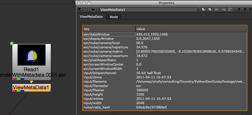
Task: Select the ViewMetaData1 node in graph
Action: coord(31,88)
